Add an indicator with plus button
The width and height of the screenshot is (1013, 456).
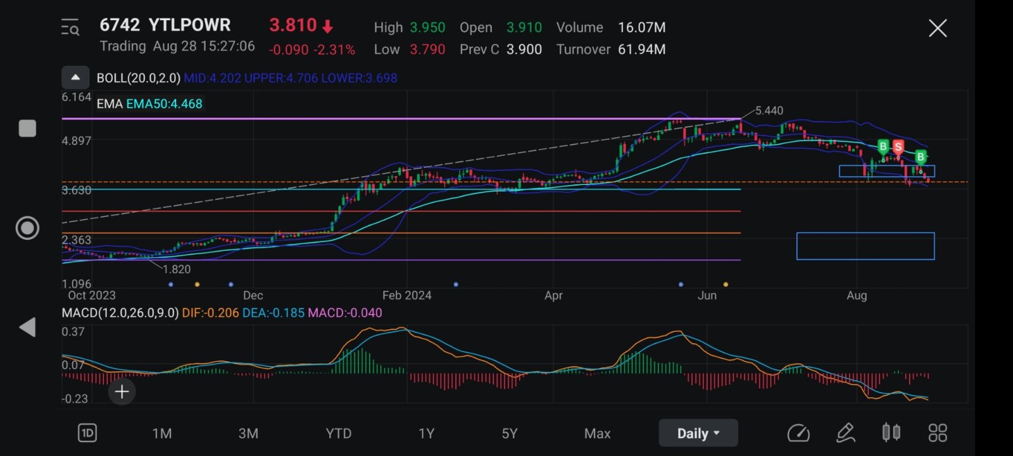click(122, 391)
